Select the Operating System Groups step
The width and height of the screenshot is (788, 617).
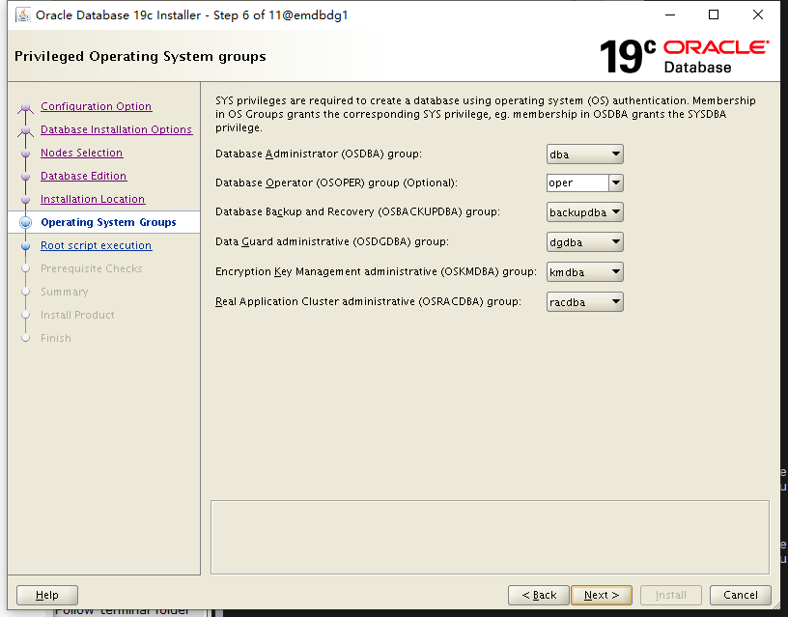(x=108, y=222)
